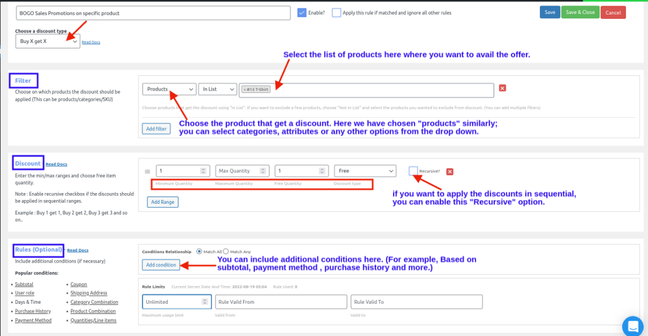The image size is (648, 336).
Task: Click the Save button
Action: coord(550,13)
